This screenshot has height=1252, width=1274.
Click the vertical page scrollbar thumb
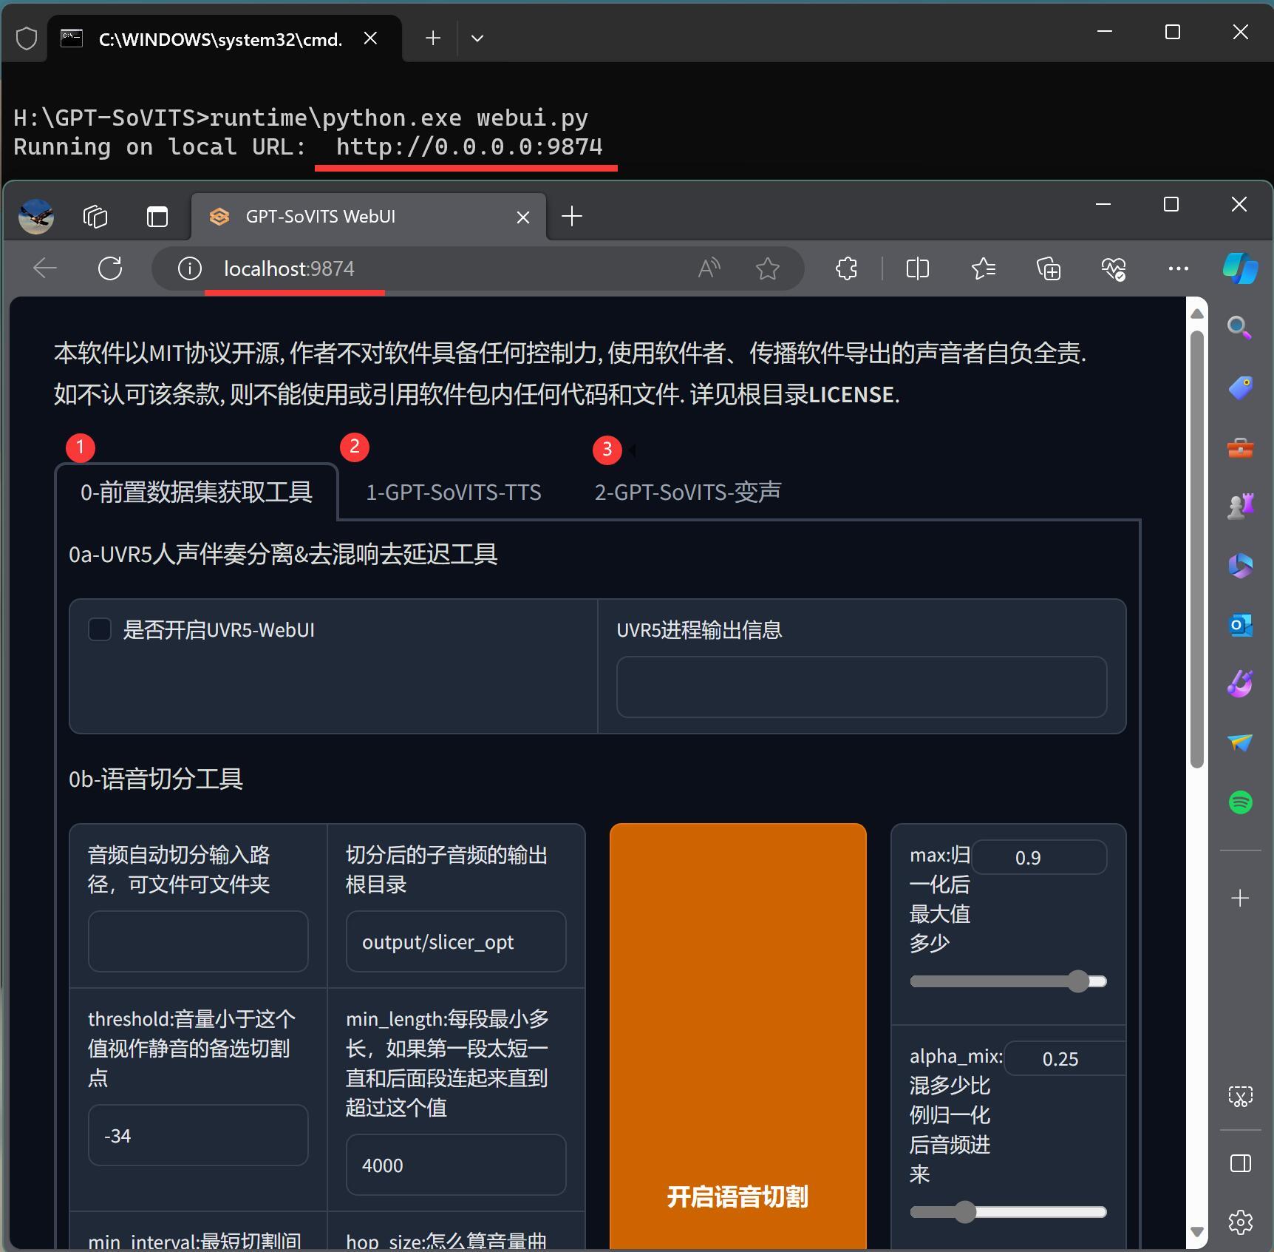(x=1197, y=549)
